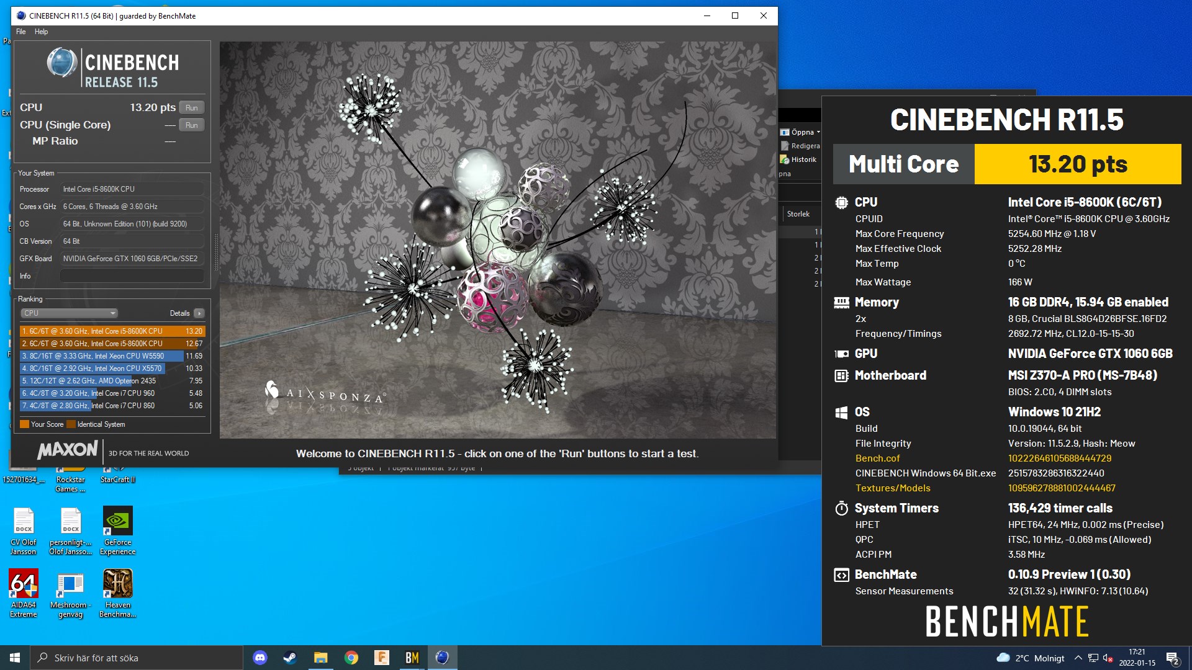Click the BenchMate GPU section icon

(x=841, y=354)
